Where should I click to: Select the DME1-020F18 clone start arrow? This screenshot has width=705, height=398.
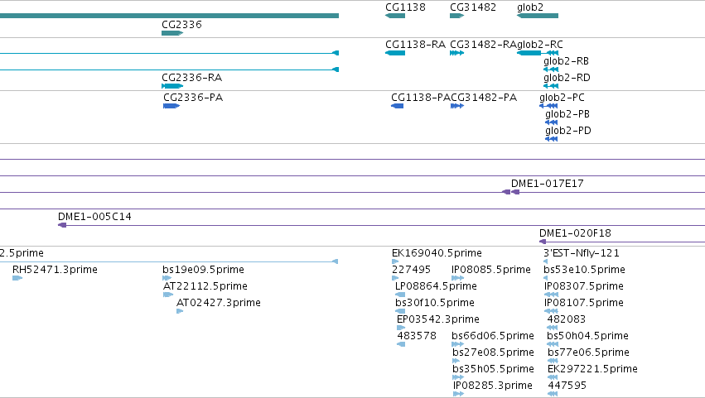(x=543, y=242)
